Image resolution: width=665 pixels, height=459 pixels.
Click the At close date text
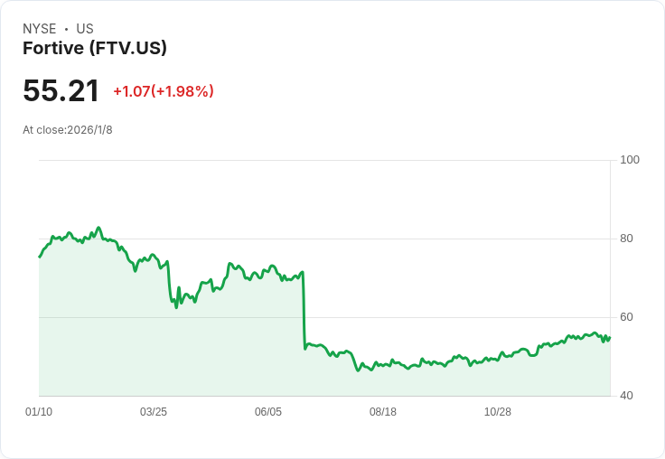[x=68, y=130]
